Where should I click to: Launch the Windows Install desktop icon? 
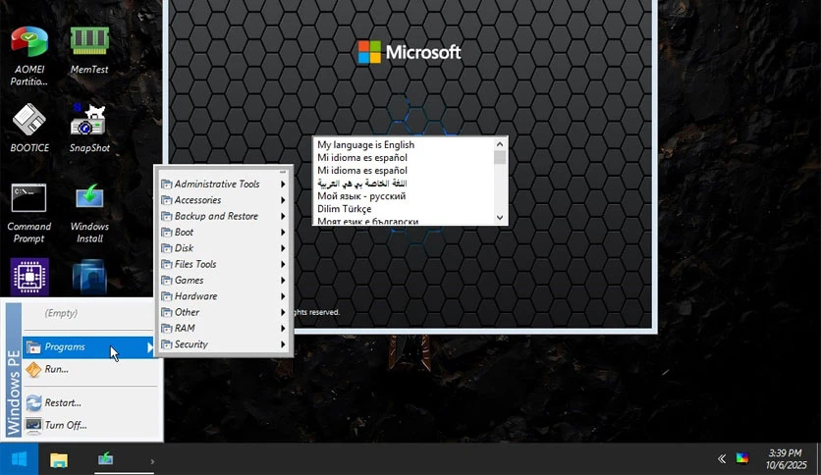click(89, 213)
